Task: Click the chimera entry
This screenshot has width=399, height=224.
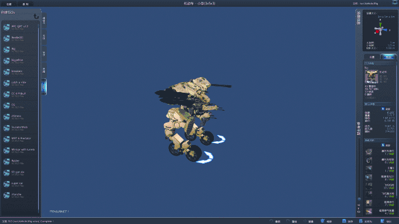Action: tap(20, 116)
